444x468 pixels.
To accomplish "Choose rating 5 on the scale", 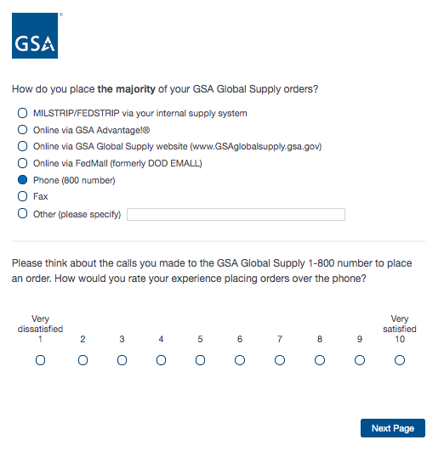I will click(201, 360).
